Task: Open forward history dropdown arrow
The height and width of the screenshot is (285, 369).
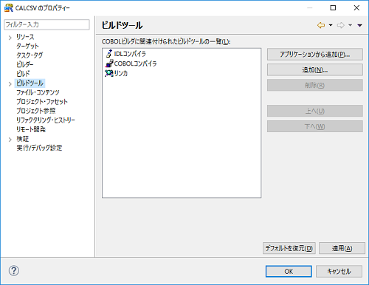Action: (x=350, y=25)
